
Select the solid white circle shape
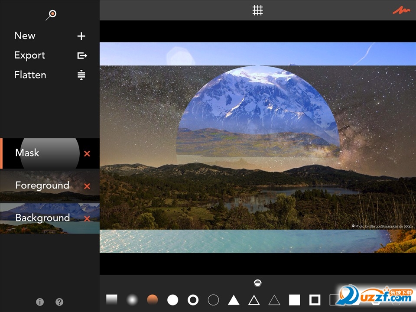(173, 299)
